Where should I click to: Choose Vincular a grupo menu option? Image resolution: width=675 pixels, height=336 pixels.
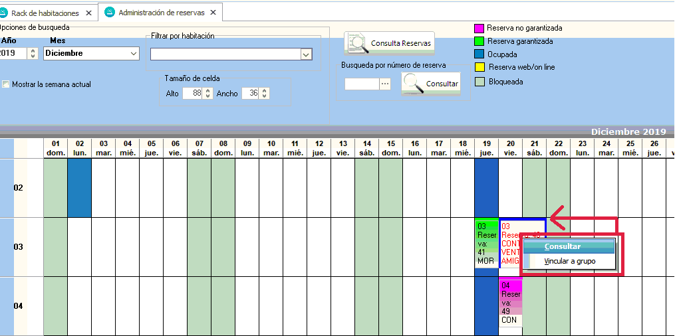coord(569,261)
